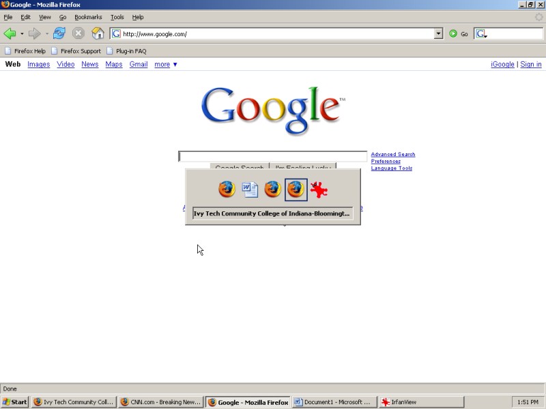Switch to Ivy Tech Community College taskbar window
This screenshot has height=409, width=546.
point(74,402)
